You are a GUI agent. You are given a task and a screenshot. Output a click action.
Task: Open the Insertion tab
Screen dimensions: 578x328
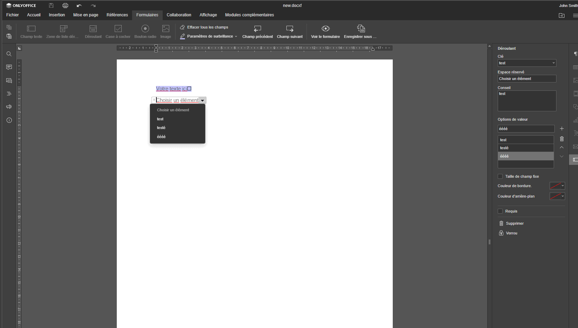pyautogui.click(x=57, y=15)
